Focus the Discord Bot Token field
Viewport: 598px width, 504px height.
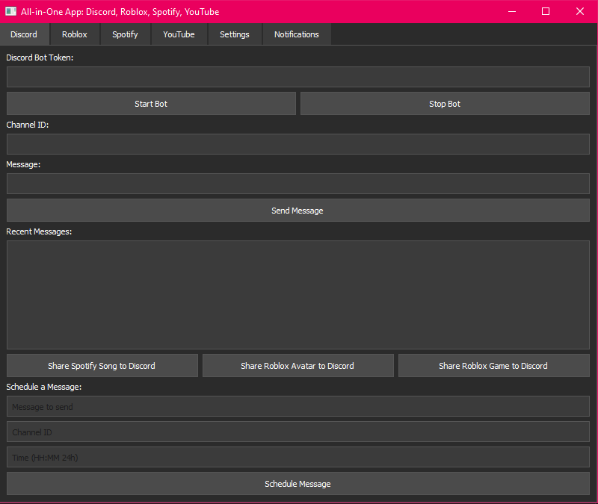[x=298, y=77]
